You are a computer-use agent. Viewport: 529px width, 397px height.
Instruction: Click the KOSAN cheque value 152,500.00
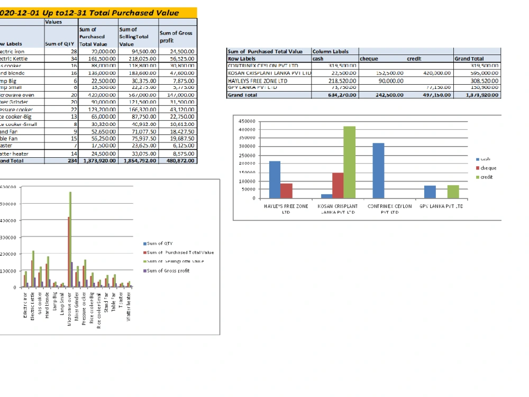tap(382, 73)
